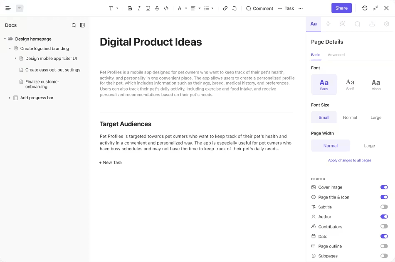Open the Aa typography panel tab
Screen dimensions: 395x262
click(x=314, y=24)
